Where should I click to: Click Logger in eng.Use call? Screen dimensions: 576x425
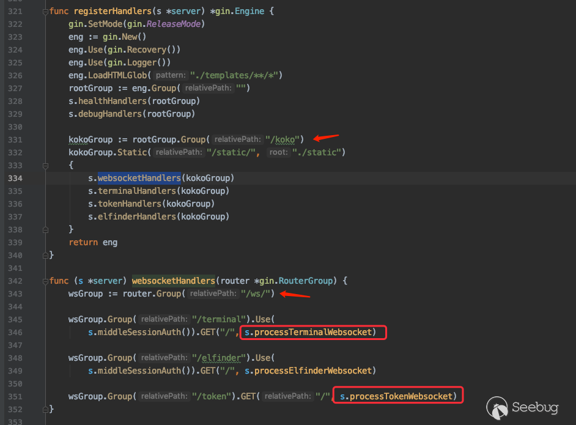point(142,62)
